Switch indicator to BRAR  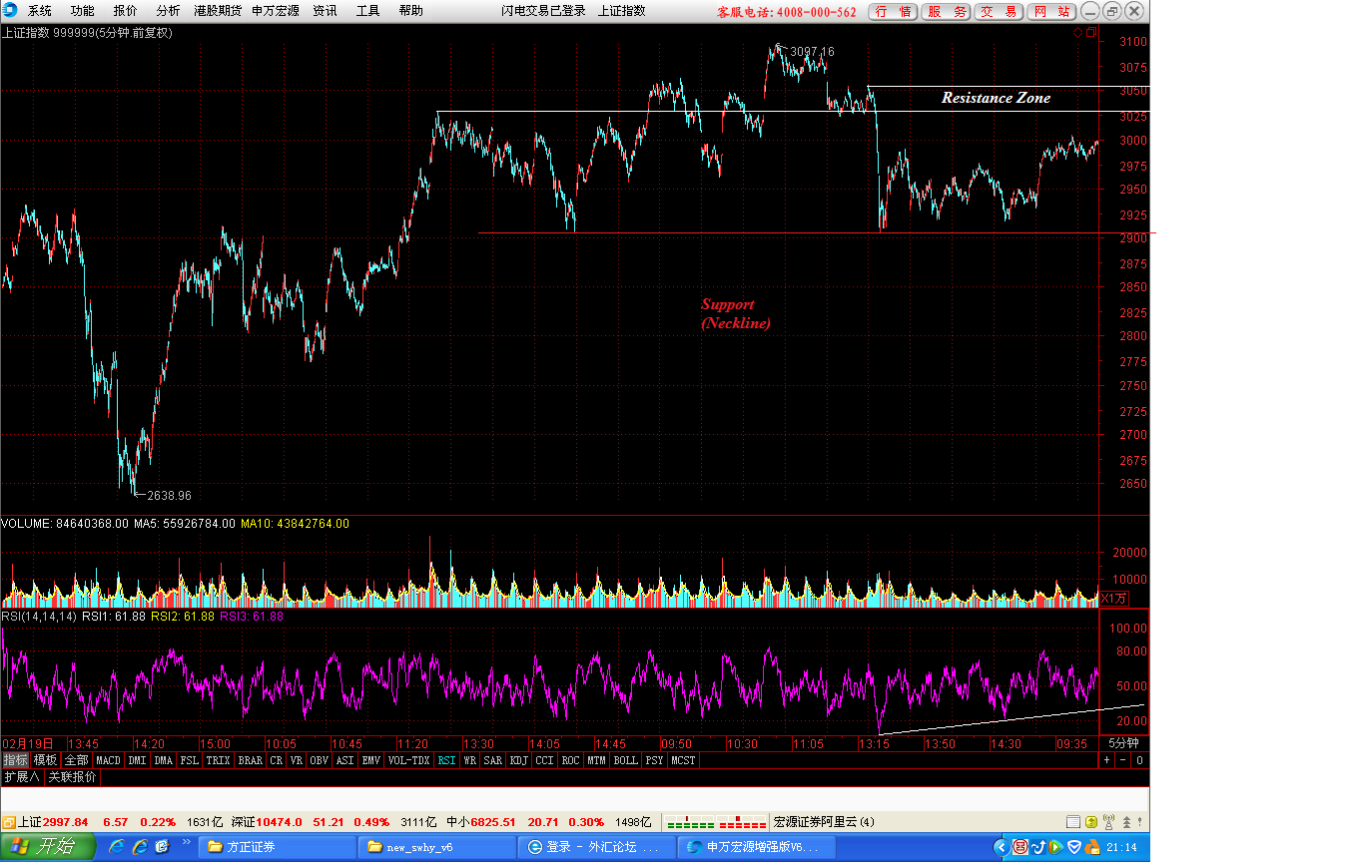coord(251,760)
